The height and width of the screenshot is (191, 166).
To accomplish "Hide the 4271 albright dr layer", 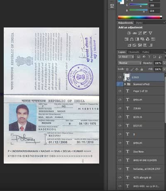I will tap(120, 177).
